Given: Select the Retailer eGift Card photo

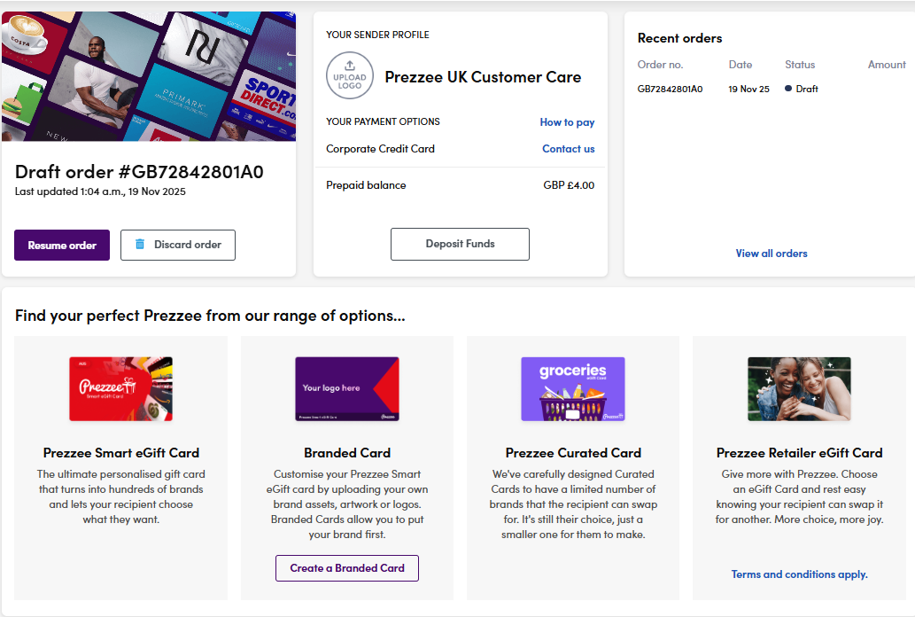Looking at the screenshot, I should [x=800, y=389].
